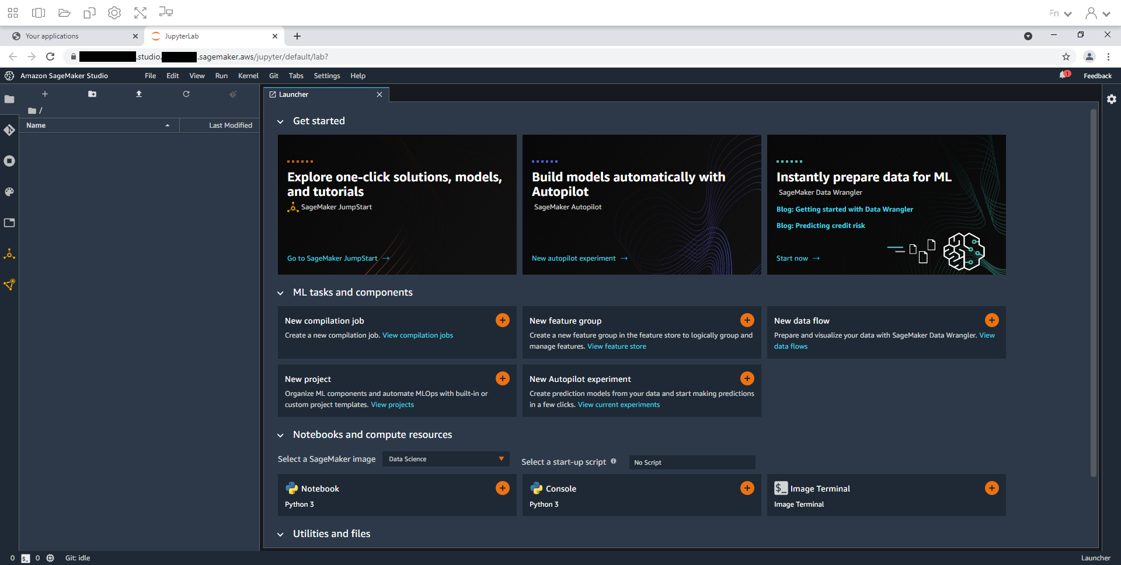
Task: Open SageMaker JumpStart from the sidebar
Action: [x=9, y=254]
